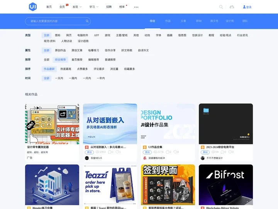Open the 从对话到嵌入 cover thumbnail
The width and height of the screenshot is (278, 209).
(110, 124)
